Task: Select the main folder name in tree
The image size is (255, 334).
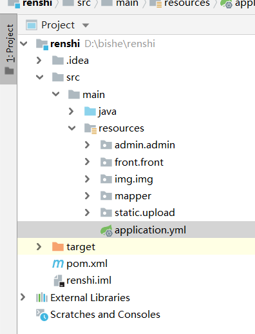Action: 94,94
